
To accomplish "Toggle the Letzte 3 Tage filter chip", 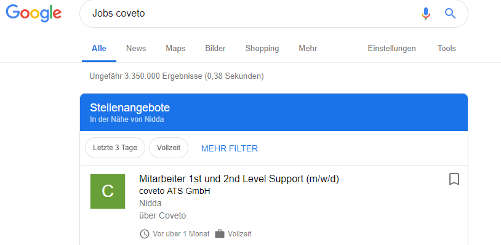I will pyautogui.click(x=115, y=148).
